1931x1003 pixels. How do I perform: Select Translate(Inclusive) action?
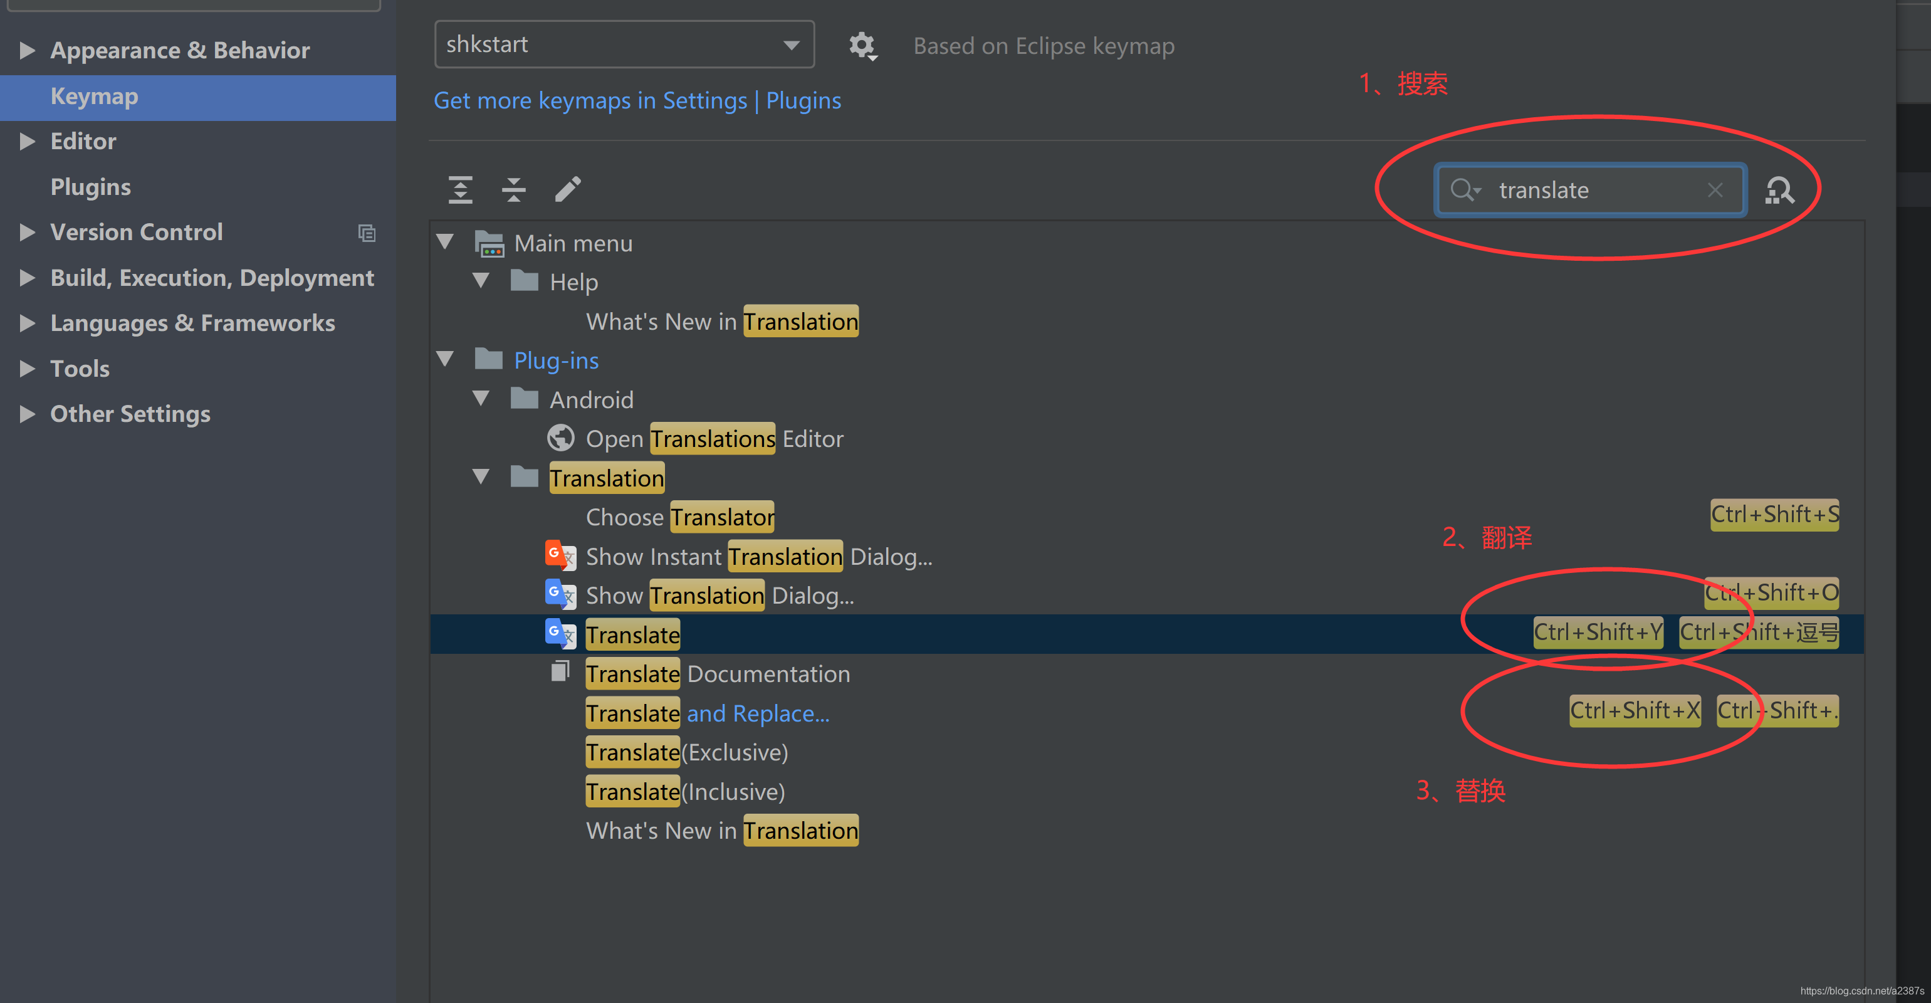click(x=685, y=791)
